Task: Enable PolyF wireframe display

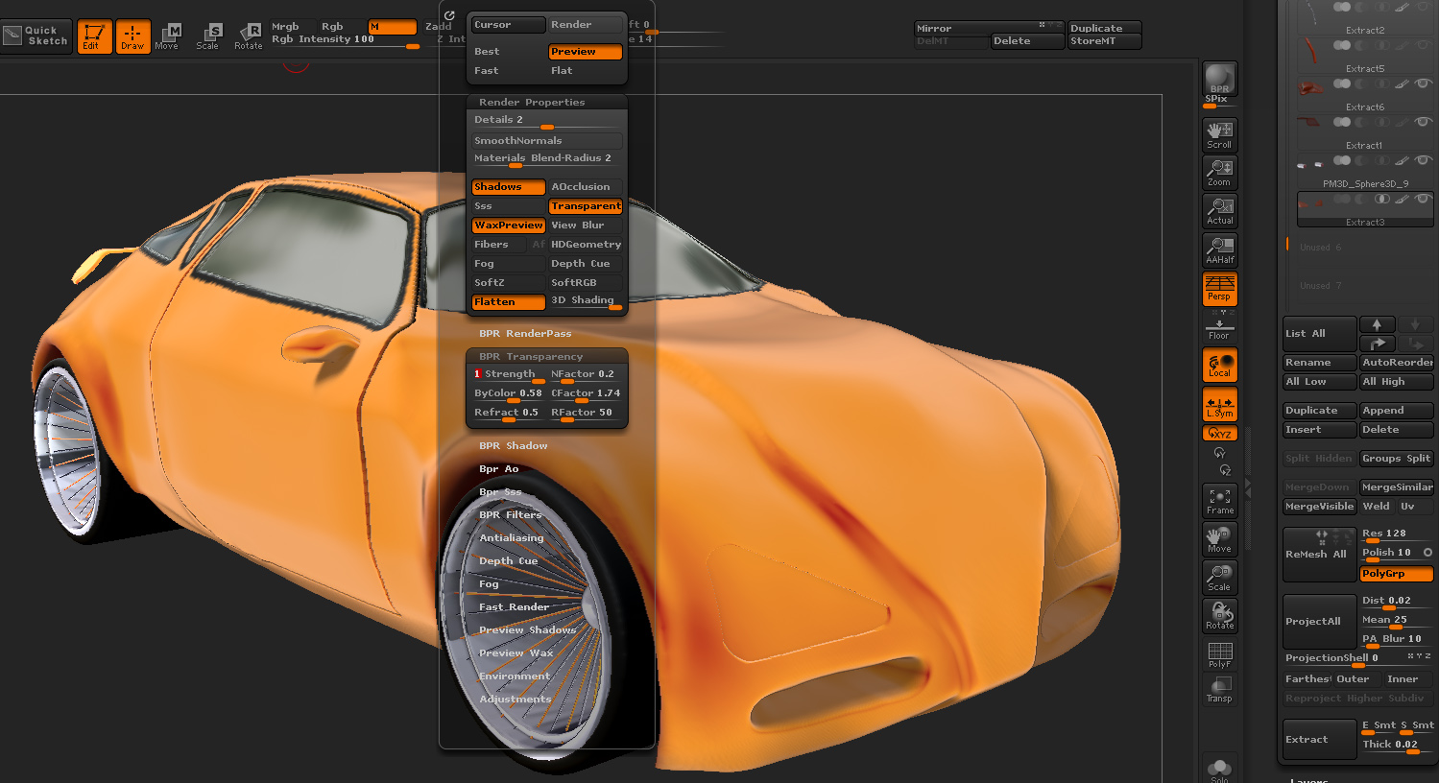Action: point(1219,655)
